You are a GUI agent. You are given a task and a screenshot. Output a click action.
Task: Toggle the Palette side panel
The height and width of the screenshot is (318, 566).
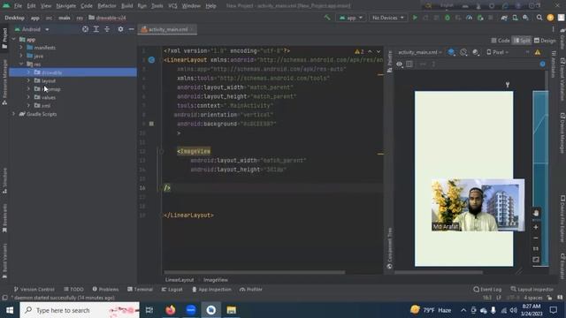pos(389,61)
